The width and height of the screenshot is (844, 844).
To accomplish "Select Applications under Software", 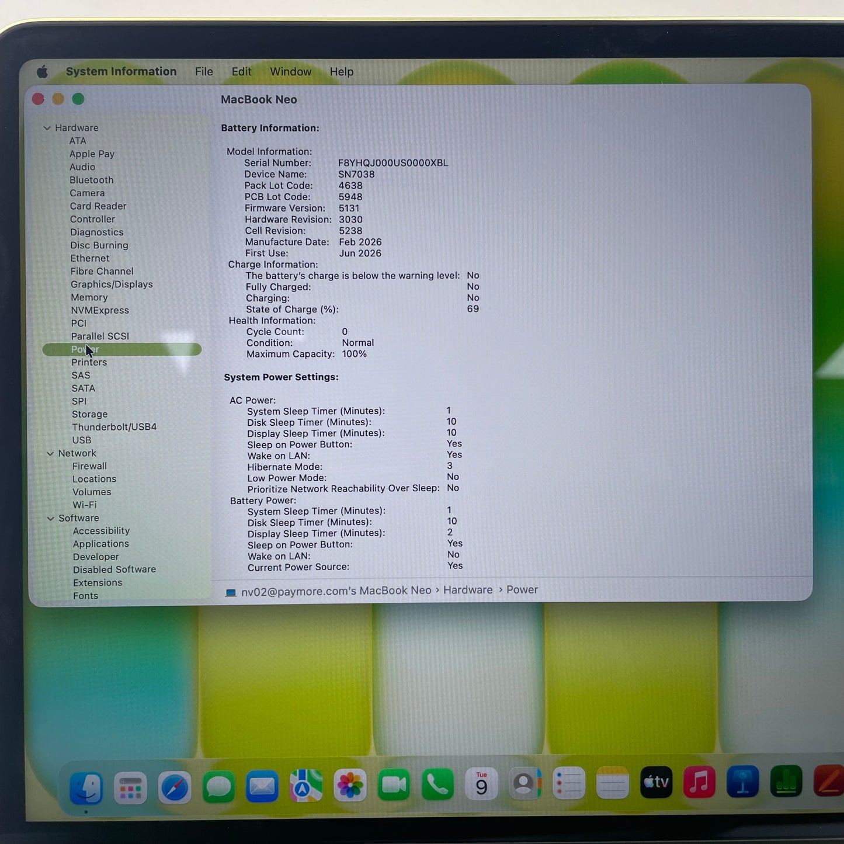I will click(101, 544).
